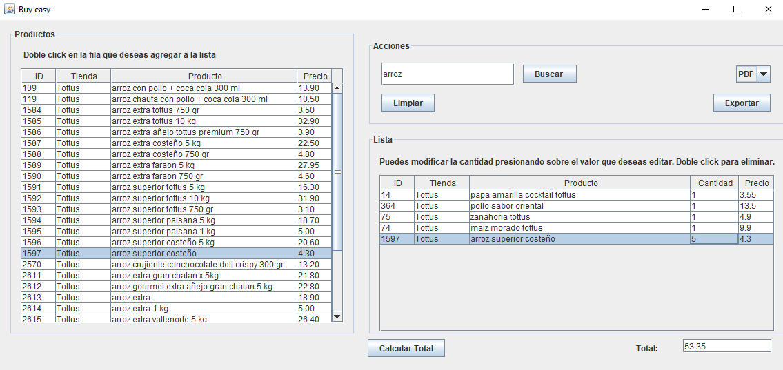This screenshot has width=783, height=370.
Task: Click the products table scroll down arrow
Action: point(337,316)
